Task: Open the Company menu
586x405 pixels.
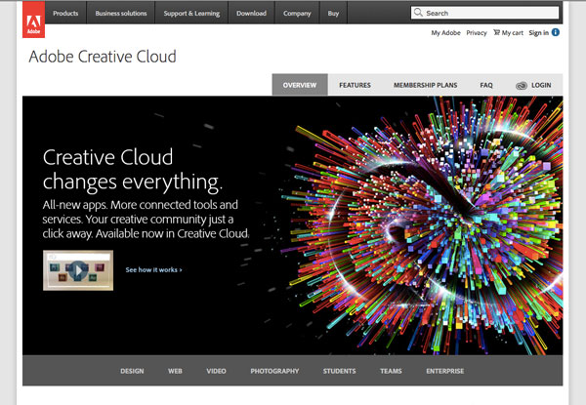Action: click(297, 13)
